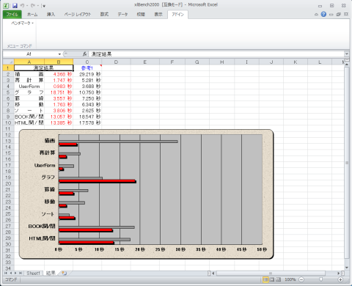This screenshot has width=352, height=286.
Task: Click the Select All corner button
Action: pos(9,62)
